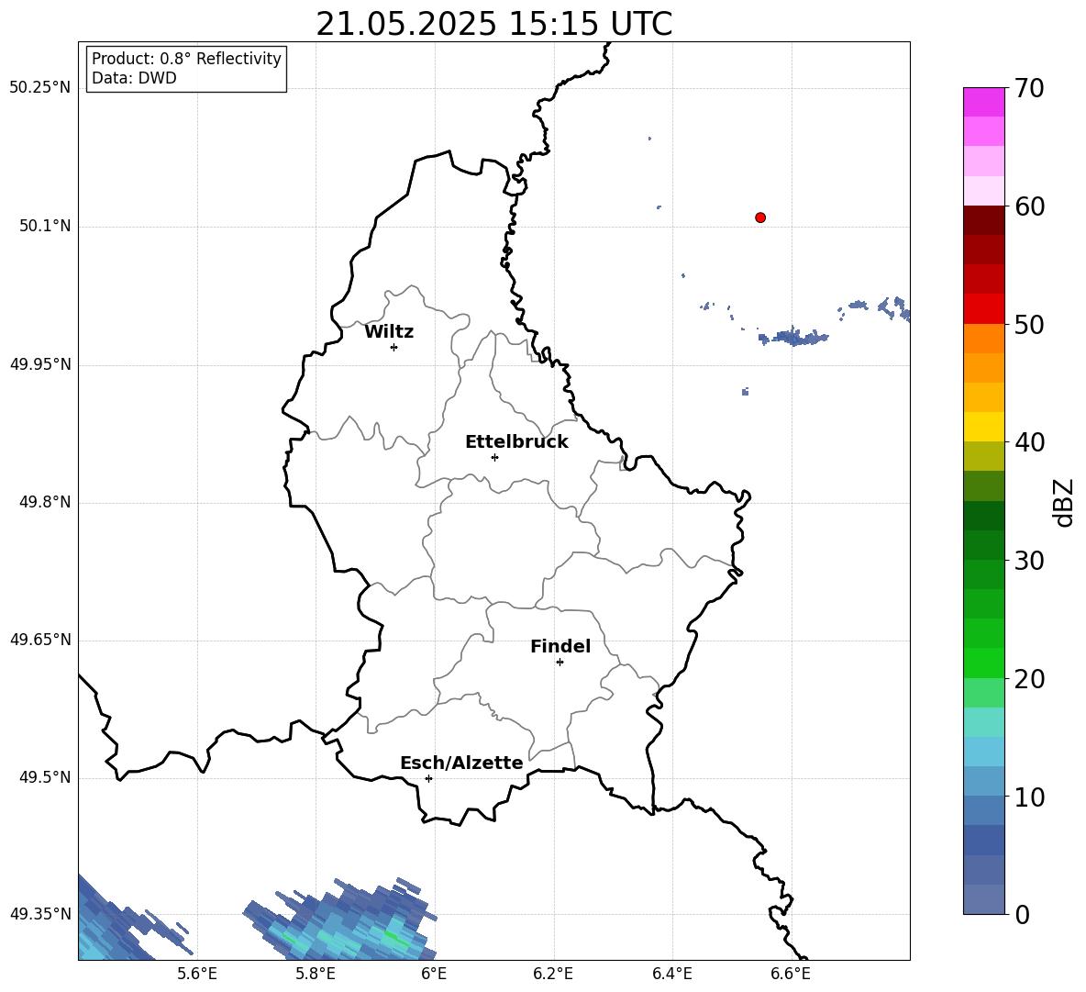Click the bright red colorbar segment above 50
1086x992 pixels.
984,309
